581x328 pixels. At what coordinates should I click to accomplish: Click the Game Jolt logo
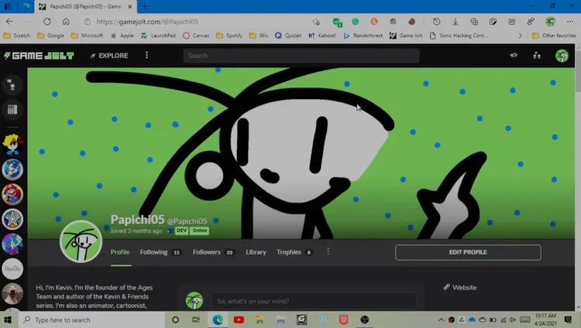(39, 56)
